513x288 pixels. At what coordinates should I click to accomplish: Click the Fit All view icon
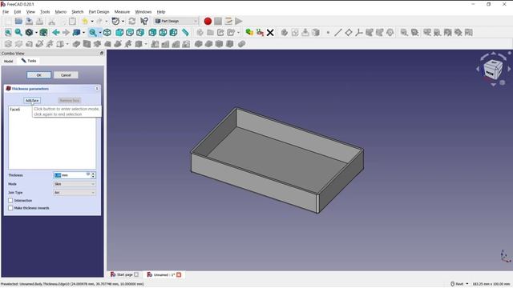tap(8, 32)
